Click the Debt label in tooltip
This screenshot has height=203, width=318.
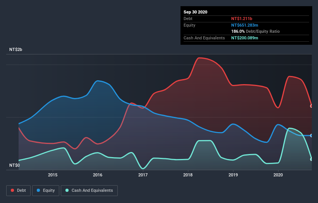[188, 19]
